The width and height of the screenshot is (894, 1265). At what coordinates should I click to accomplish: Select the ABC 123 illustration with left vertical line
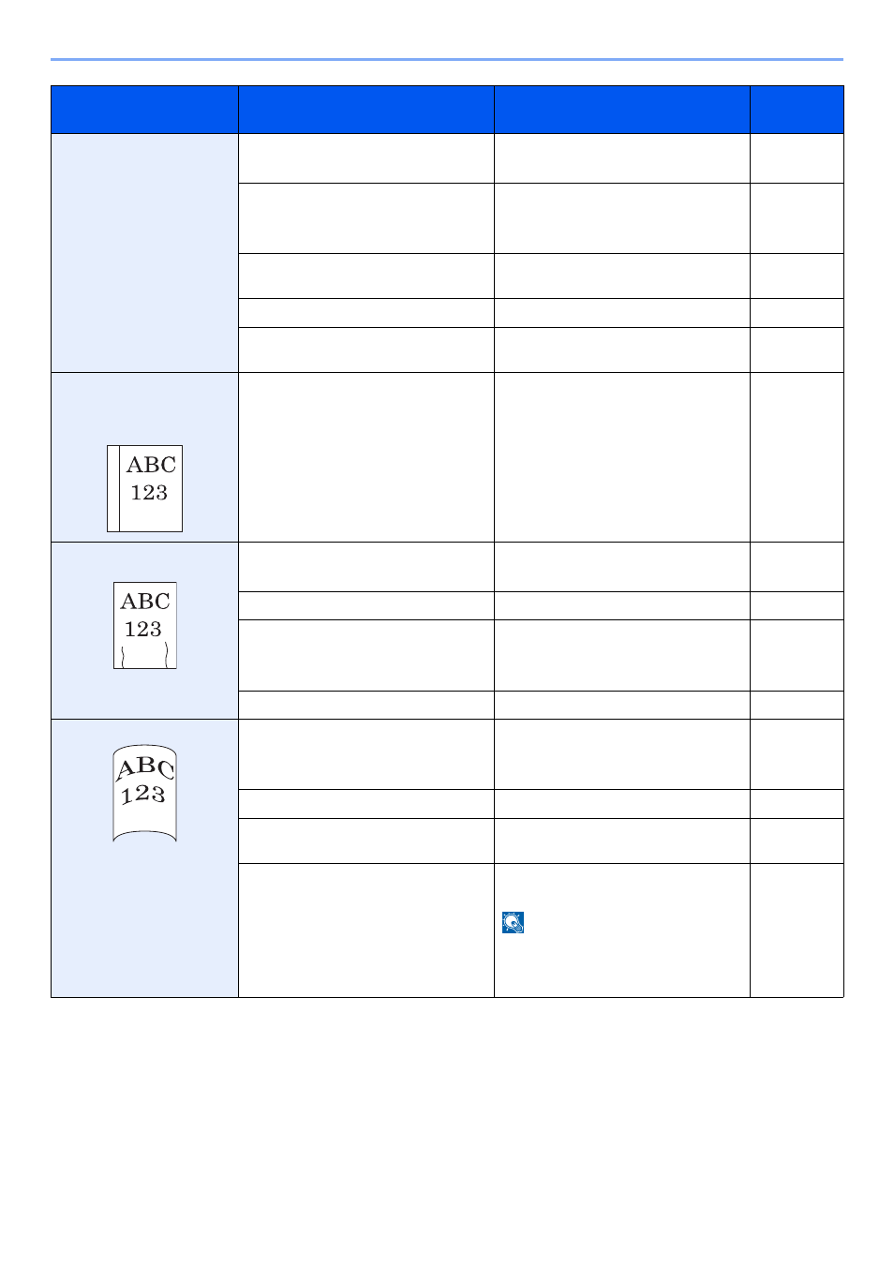coord(144,488)
